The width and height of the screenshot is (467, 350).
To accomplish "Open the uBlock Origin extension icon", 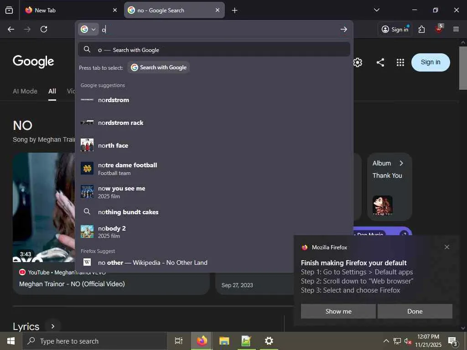I will [x=439, y=29].
